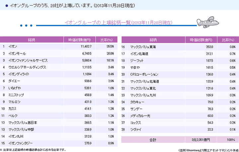Click the market cap value 253.0

(209, 47)
